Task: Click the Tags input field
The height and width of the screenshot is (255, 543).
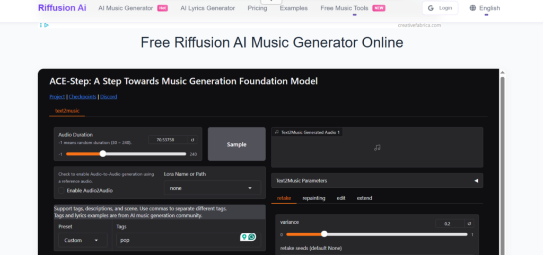Action: click(188, 240)
